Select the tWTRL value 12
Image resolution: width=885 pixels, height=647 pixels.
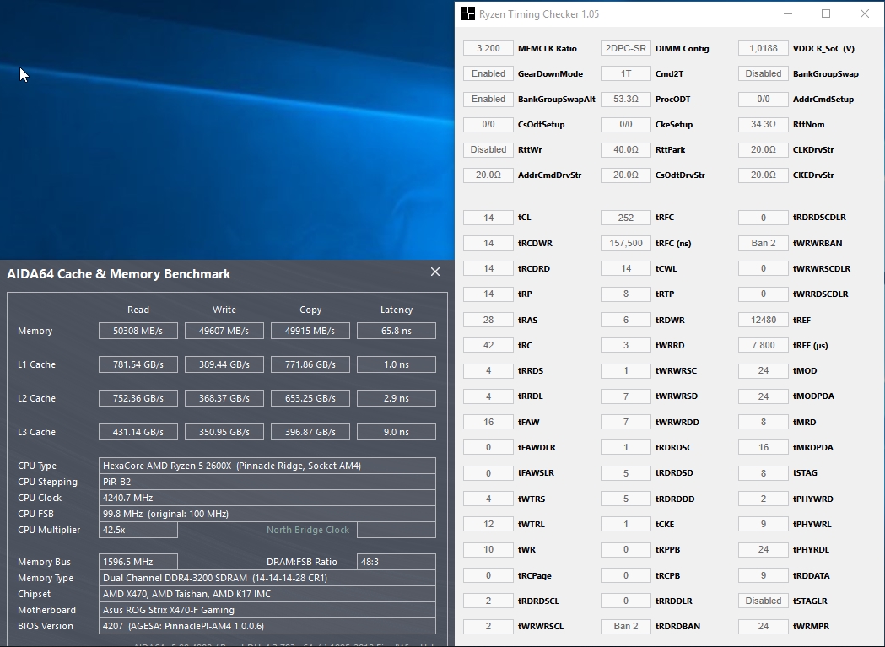488,525
